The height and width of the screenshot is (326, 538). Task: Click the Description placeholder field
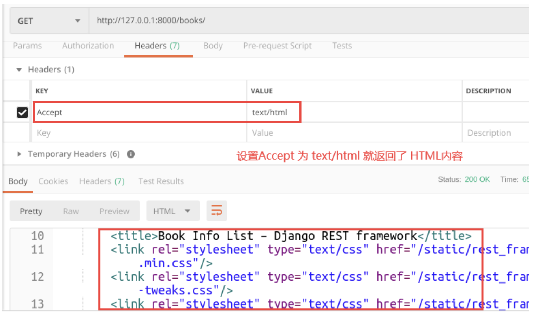point(496,133)
